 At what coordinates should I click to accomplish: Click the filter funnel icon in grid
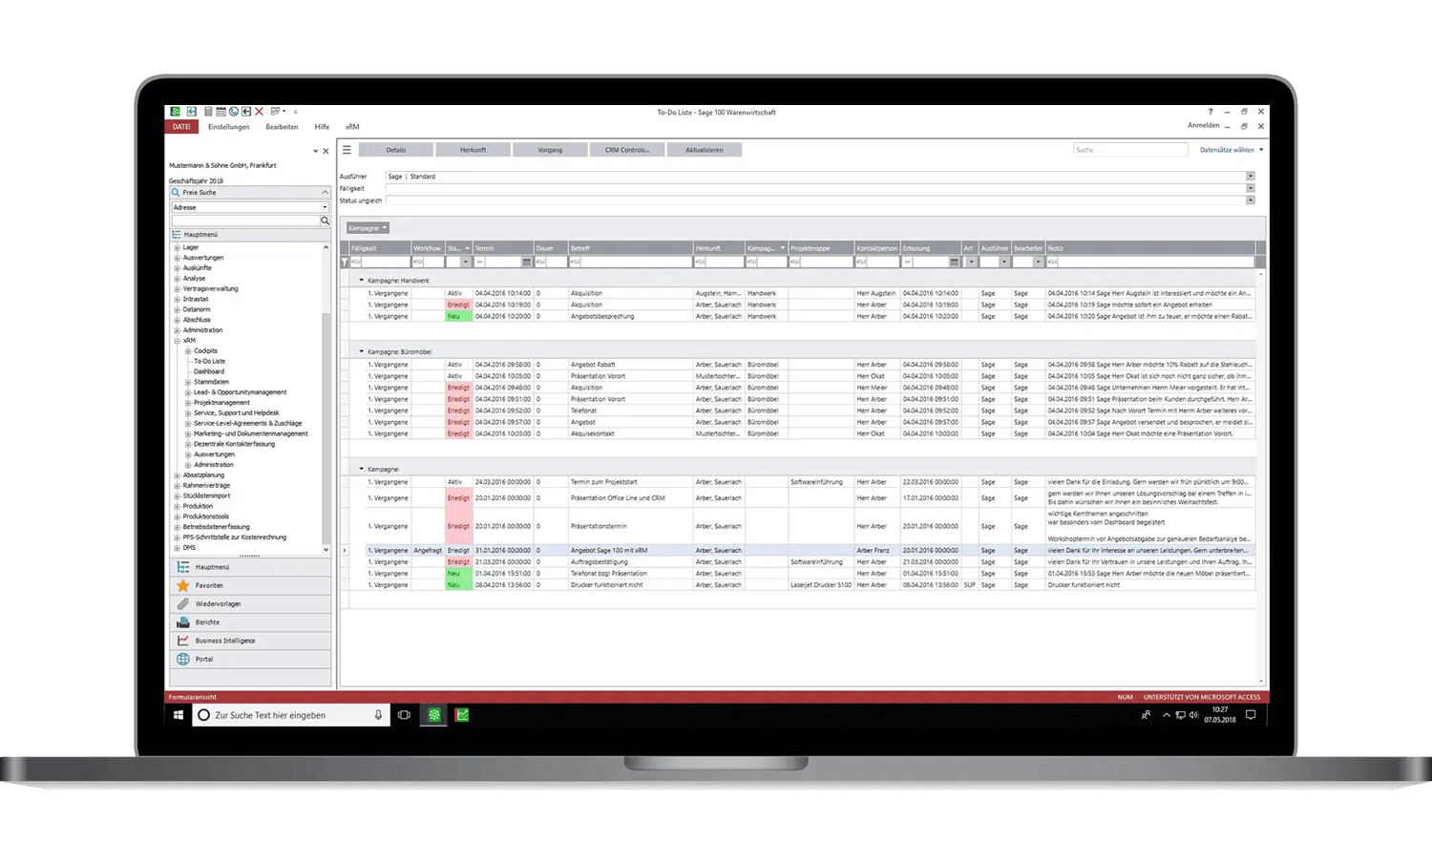pyautogui.click(x=345, y=262)
